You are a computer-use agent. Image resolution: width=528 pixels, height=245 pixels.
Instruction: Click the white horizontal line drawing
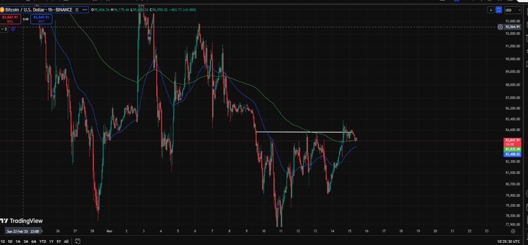304,132
